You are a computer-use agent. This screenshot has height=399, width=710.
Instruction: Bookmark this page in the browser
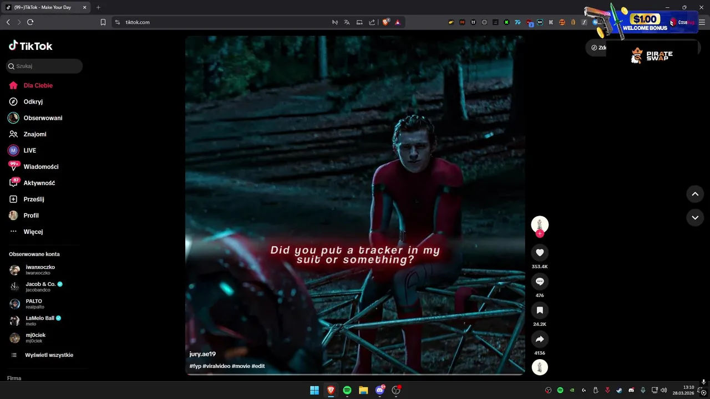click(x=103, y=22)
